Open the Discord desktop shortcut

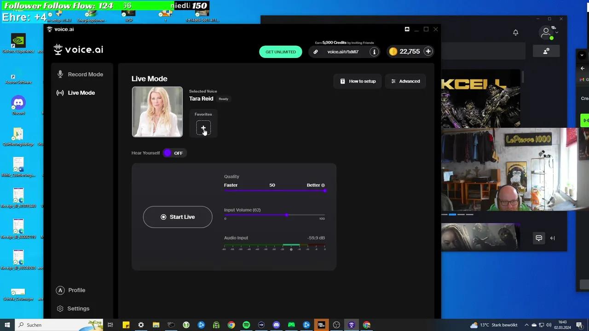(x=18, y=106)
